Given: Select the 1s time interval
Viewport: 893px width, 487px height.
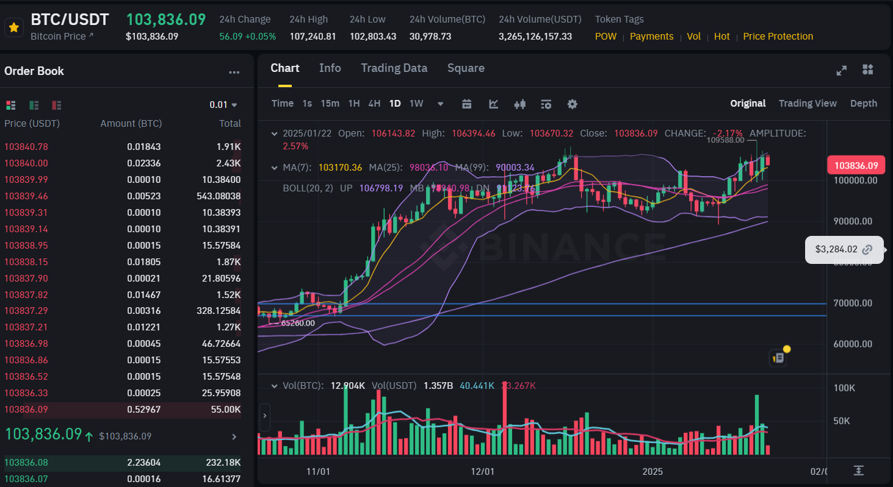Looking at the screenshot, I should click(307, 104).
